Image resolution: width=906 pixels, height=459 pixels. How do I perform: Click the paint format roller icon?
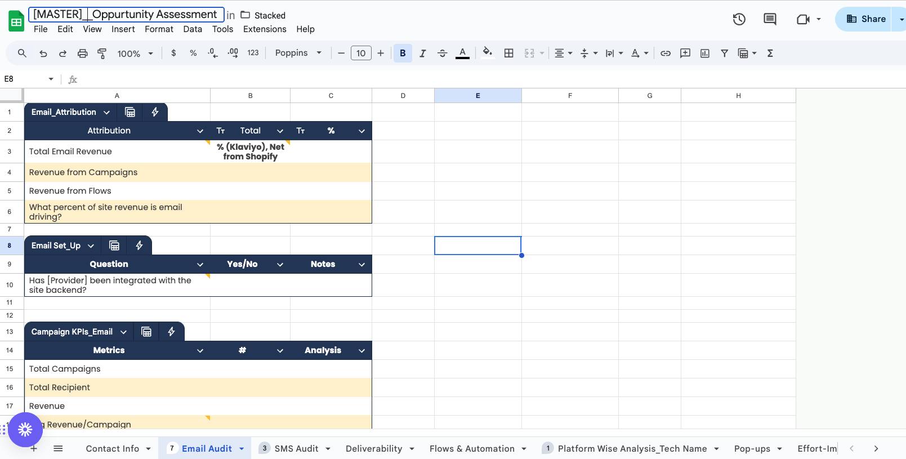[102, 53]
